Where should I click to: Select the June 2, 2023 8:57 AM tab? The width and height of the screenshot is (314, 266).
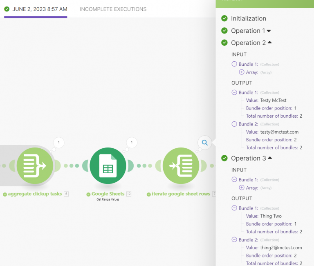coord(40,9)
